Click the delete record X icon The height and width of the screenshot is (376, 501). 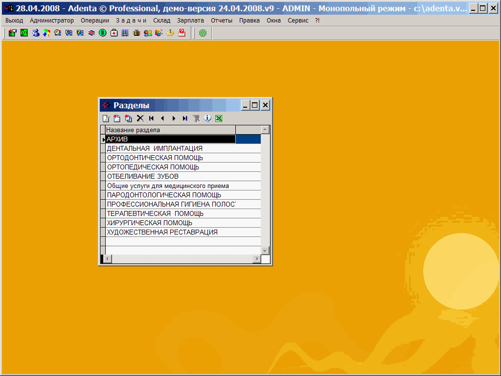click(140, 118)
